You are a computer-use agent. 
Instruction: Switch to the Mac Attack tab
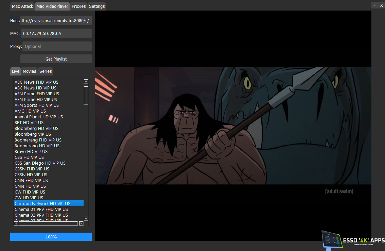[22, 6]
